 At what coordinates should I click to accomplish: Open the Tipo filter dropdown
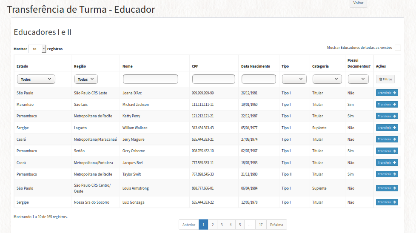(x=294, y=79)
